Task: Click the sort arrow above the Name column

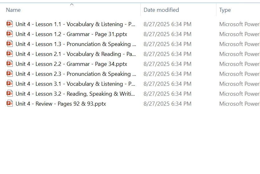Action: (72, 5)
